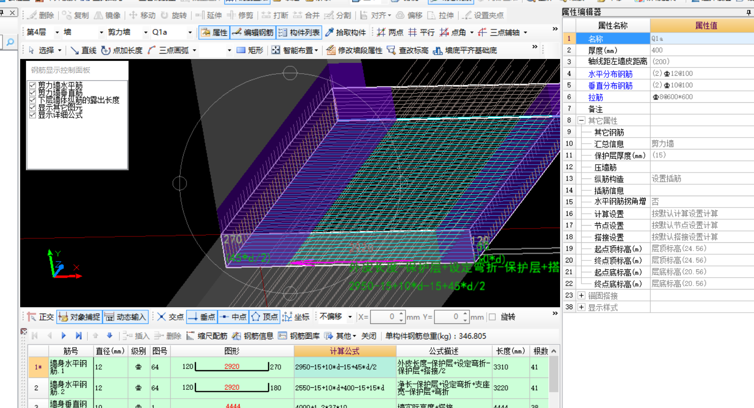Choose the 修剪 (trim) tool
Image resolution: width=754 pixels, height=408 pixels.
click(240, 15)
